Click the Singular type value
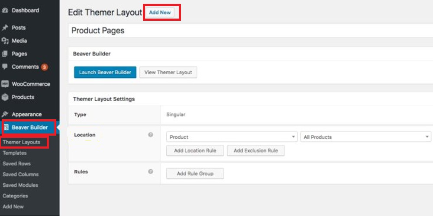 (x=176, y=114)
